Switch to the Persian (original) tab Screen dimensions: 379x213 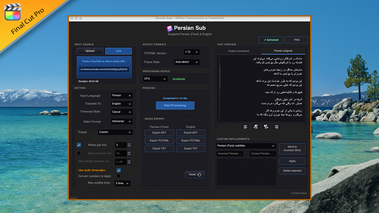[283, 51]
